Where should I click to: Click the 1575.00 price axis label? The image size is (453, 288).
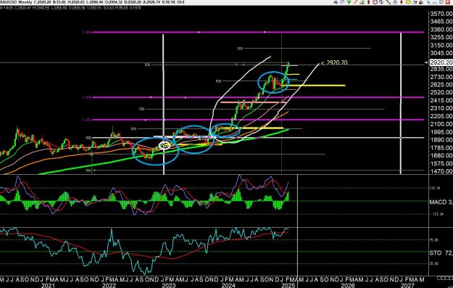(441, 164)
